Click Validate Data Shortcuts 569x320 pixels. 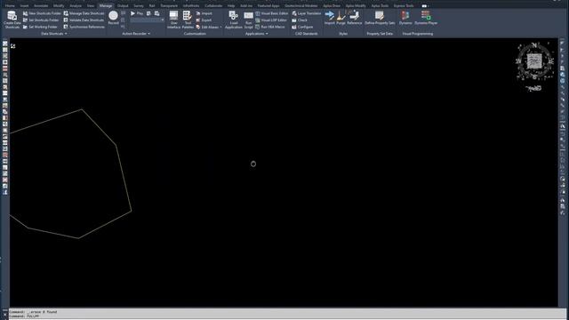pyautogui.click(x=84, y=20)
